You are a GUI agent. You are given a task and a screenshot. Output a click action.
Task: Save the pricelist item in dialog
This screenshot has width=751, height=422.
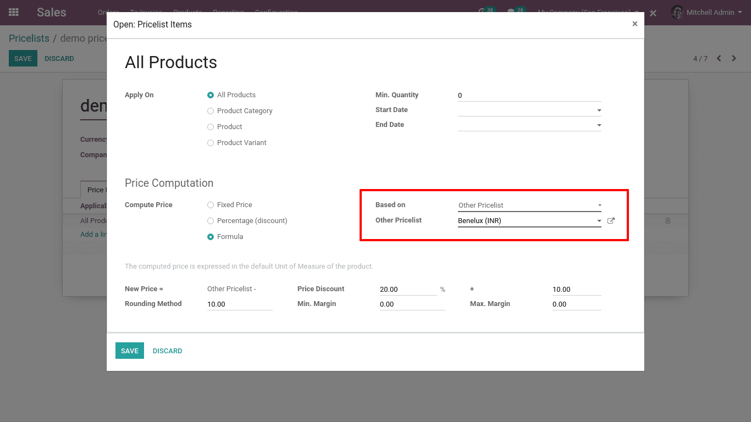[x=130, y=351]
